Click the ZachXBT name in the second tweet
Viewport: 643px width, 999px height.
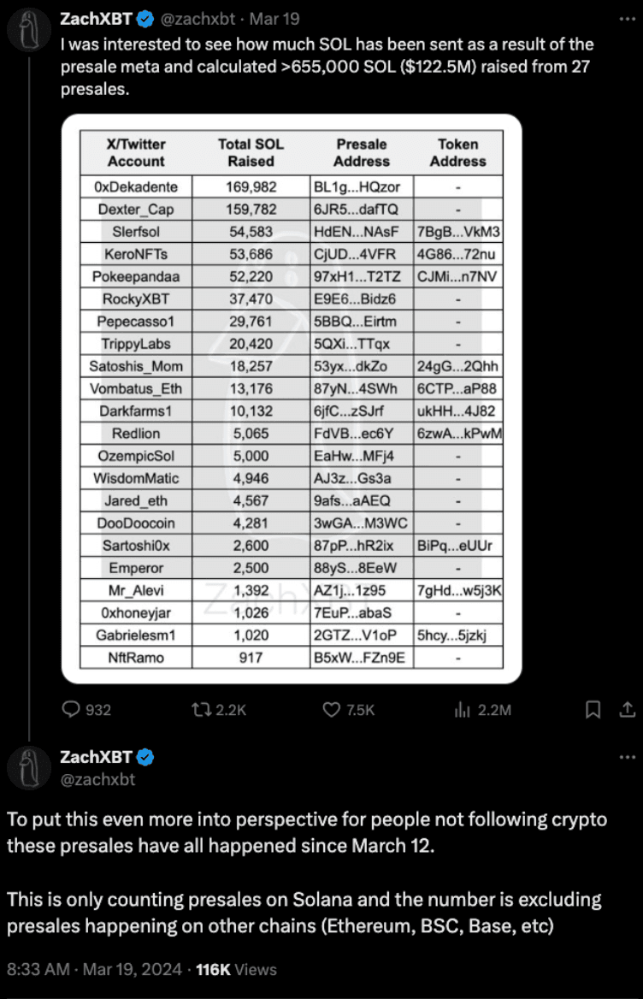tap(97, 757)
